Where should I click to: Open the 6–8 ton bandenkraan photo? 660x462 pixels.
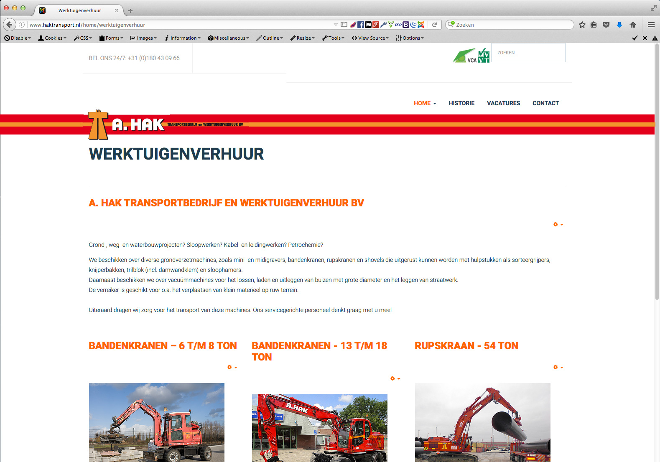tap(157, 422)
